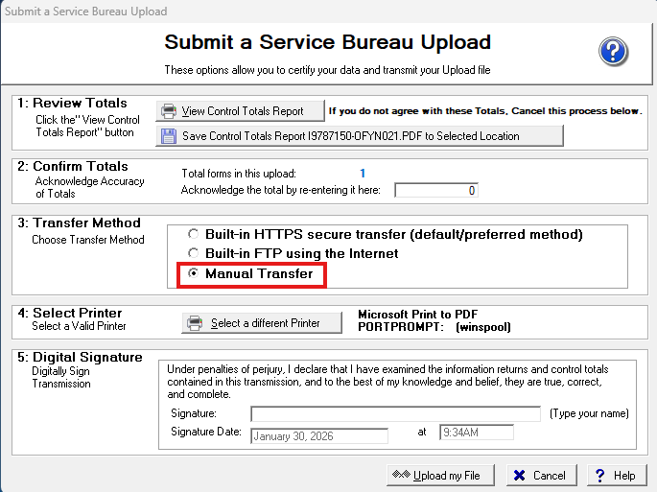
Task: Click Select a different Printer
Action: 262,323
